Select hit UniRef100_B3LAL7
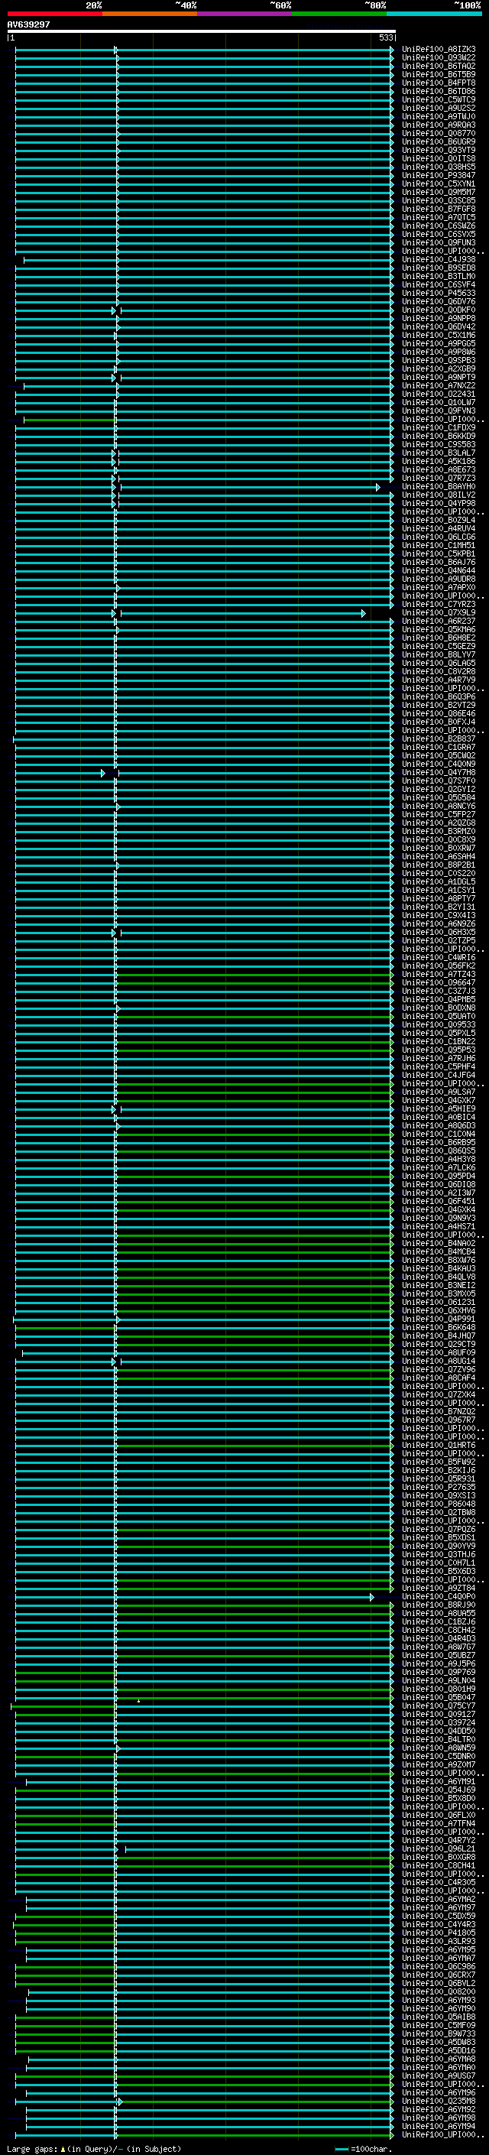 439,453
